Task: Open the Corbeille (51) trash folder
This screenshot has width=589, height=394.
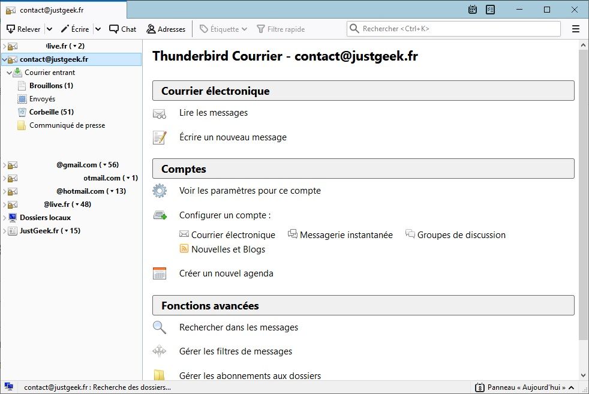Action: click(x=52, y=112)
